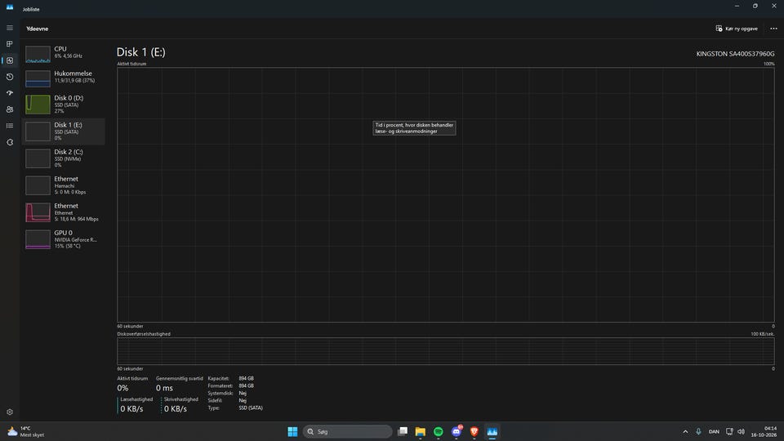Screen dimensions: 784x441
Task: Open the Processes page icon
Action: coord(10,44)
